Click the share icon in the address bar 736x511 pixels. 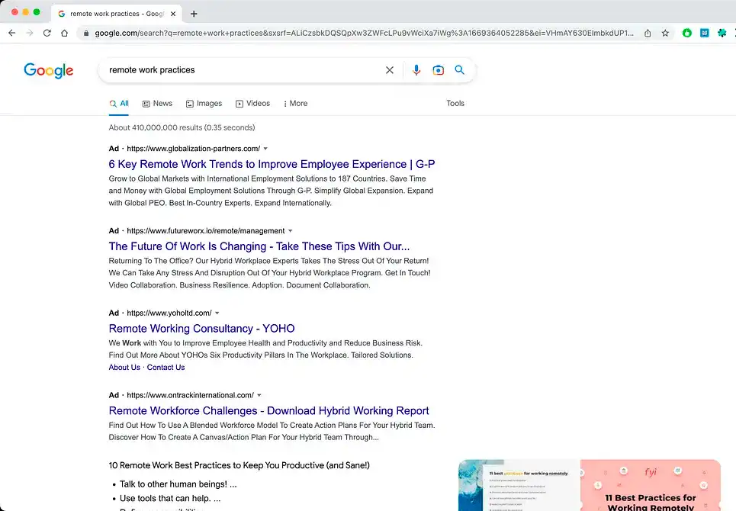point(648,33)
